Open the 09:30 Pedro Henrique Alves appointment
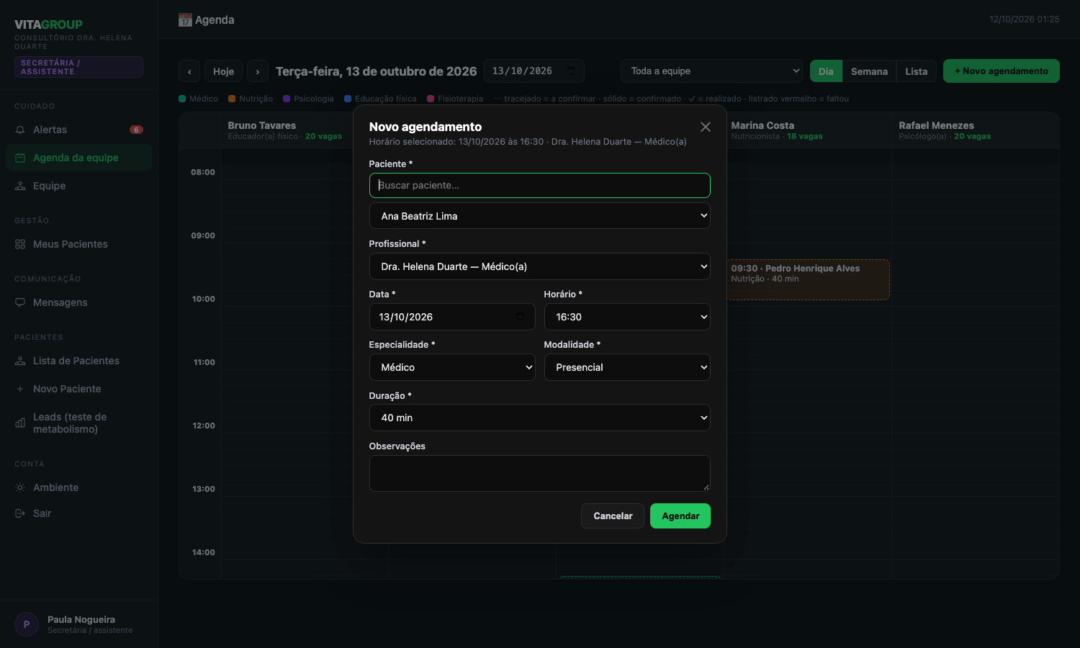Viewport: 1080px width, 648px height. [808, 279]
